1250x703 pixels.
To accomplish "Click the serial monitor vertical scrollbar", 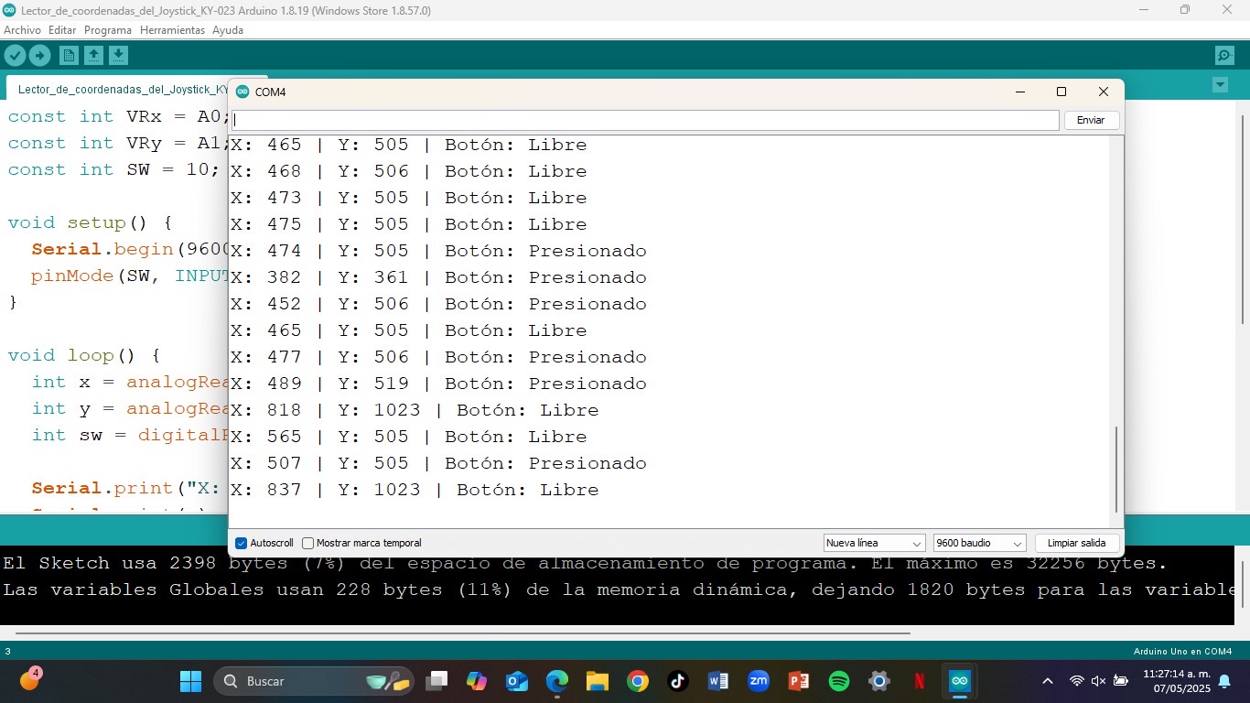I will [1116, 469].
